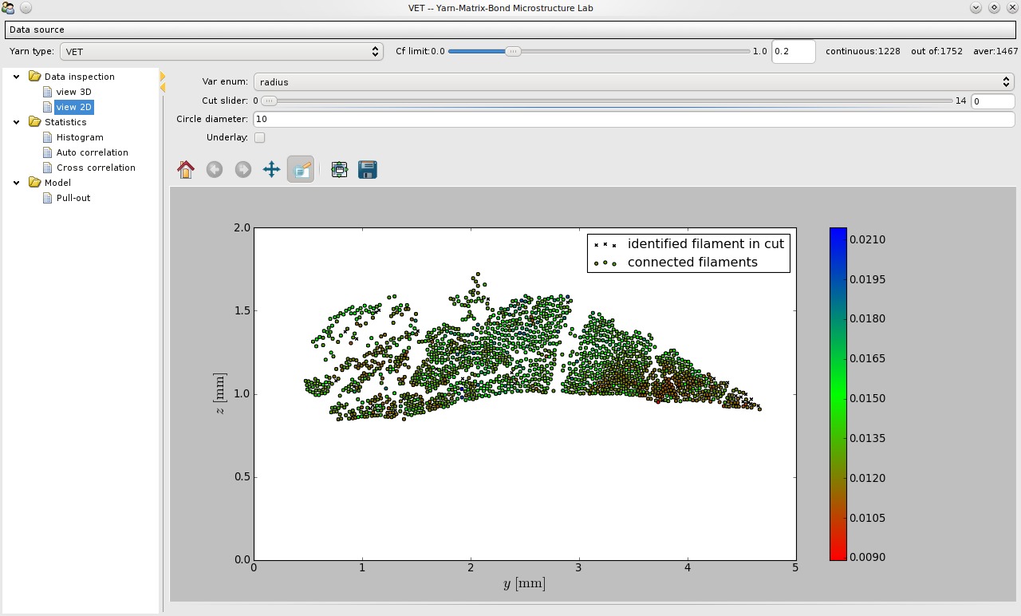This screenshot has height=616, width=1021.
Task: Select view 3D in the tree
Action: [73, 92]
